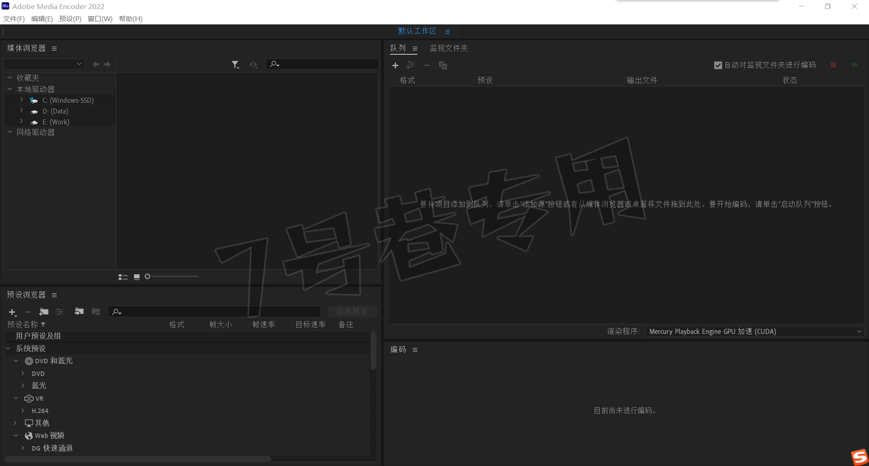Go back in Media Browser navigation

pos(96,64)
